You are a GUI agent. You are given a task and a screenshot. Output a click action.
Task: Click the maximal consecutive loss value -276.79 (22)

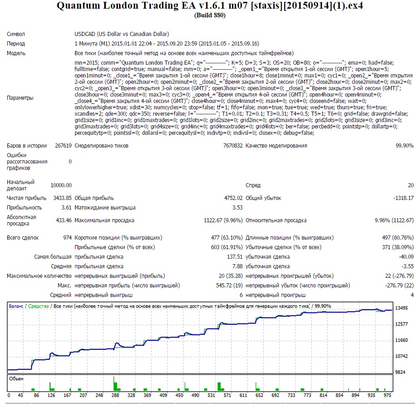(399, 286)
